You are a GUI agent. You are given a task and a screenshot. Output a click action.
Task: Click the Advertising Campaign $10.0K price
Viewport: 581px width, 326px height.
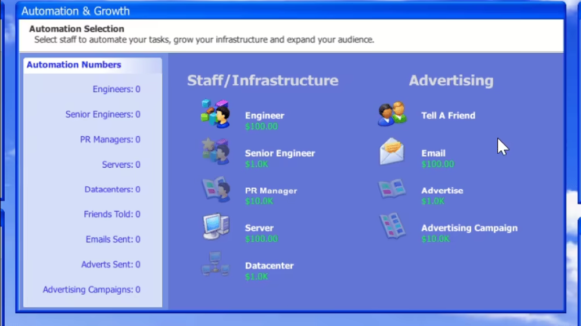(435, 238)
